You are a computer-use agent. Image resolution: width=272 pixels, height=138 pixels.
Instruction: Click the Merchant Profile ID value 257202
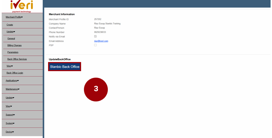[98, 19]
